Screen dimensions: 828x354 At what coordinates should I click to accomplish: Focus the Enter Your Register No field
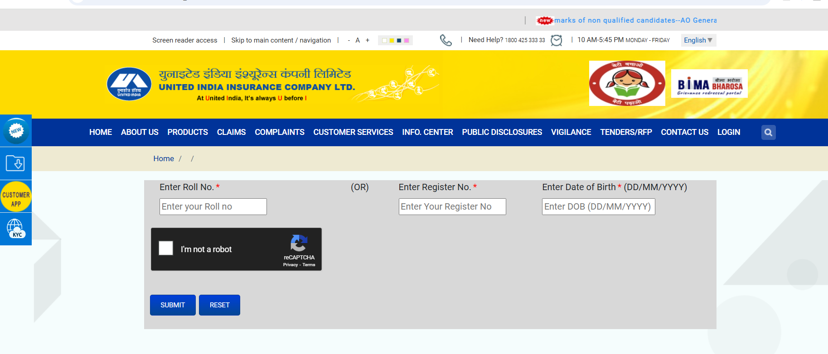452,206
